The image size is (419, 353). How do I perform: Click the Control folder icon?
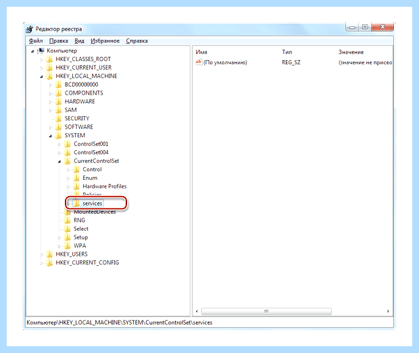76,170
